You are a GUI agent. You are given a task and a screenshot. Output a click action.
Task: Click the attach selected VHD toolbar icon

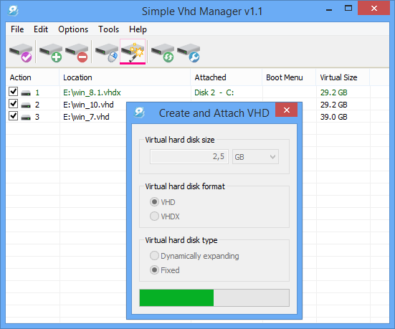(21, 52)
